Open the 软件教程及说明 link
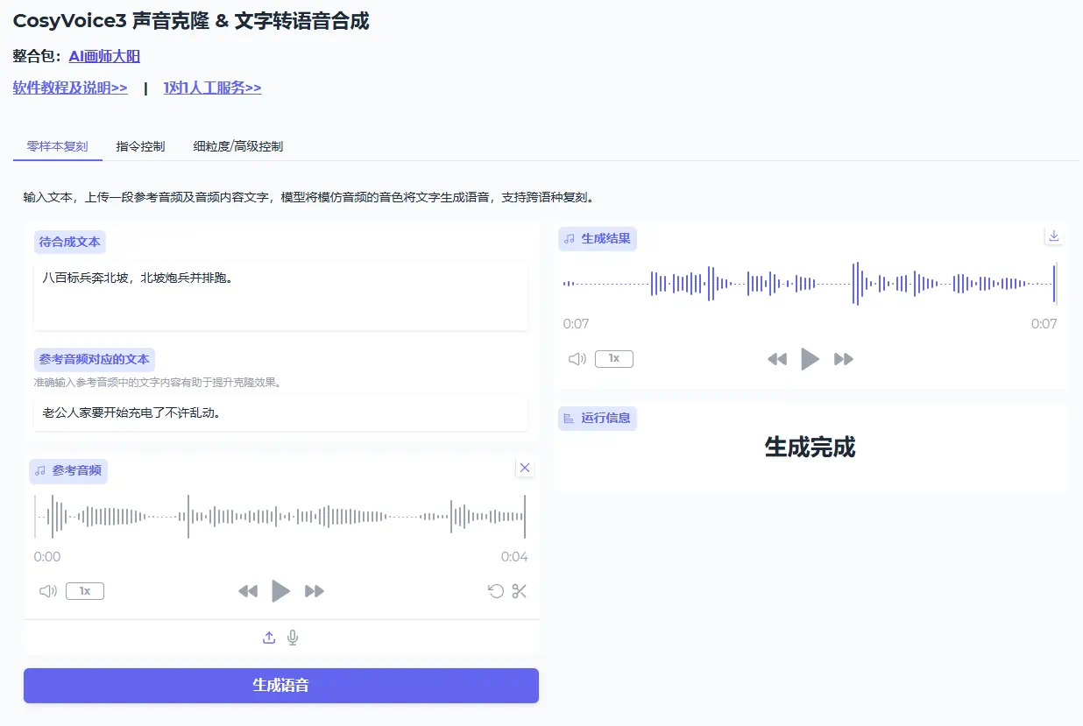Image resolution: width=1083 pixels, height=726 pixels. coord(70,88)
